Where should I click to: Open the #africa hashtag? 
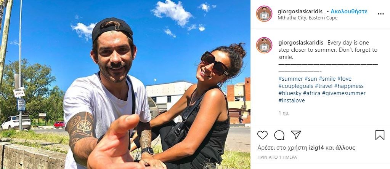(311, 93)
